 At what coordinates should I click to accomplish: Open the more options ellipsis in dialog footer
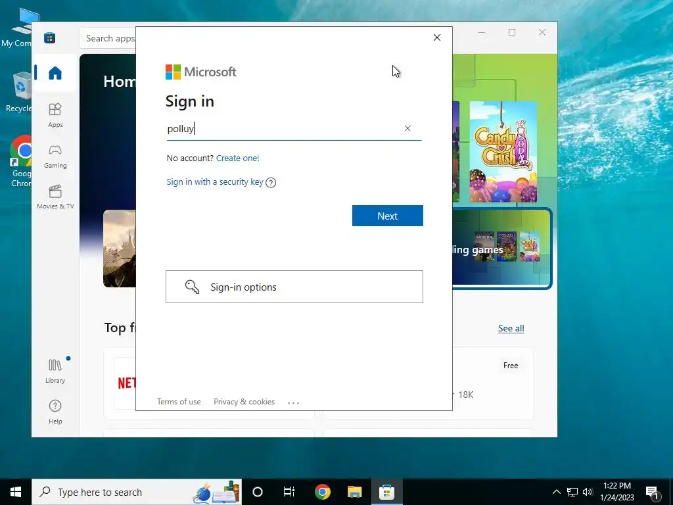point(294,403)
